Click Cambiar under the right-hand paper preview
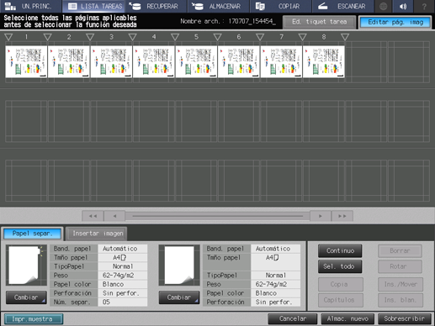 pos(179,297)
